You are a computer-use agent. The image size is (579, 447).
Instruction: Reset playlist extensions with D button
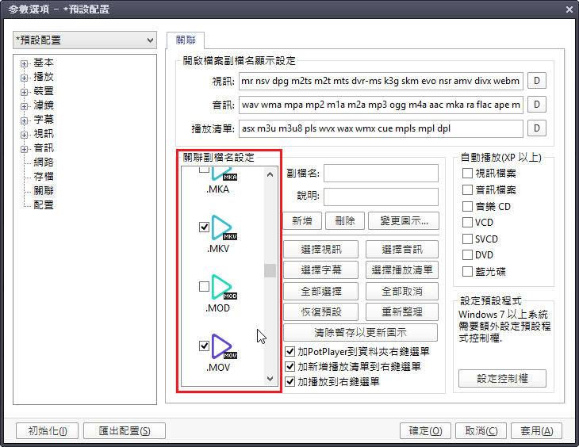537,128
